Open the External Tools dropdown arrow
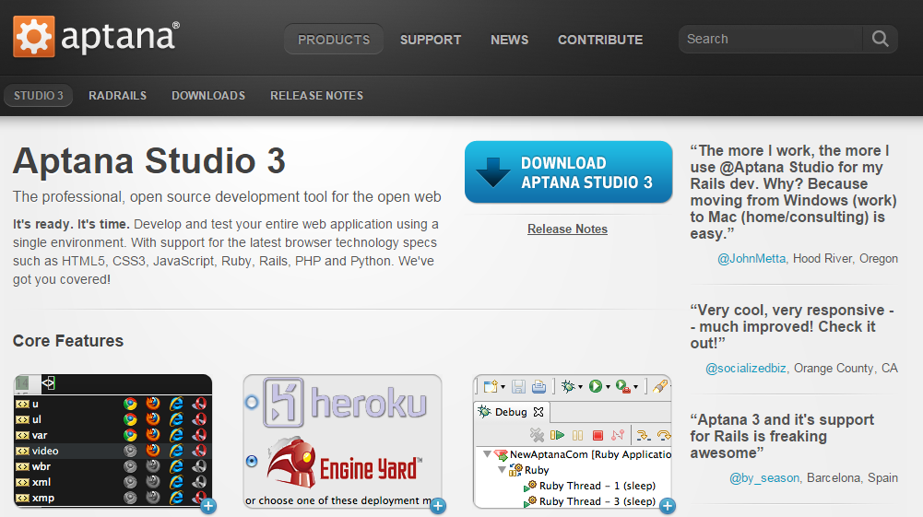Screen dimensions: 923x517 (x=635, y=387)
